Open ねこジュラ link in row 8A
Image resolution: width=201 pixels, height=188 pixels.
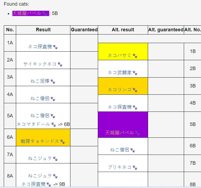click(x=40, y=176)
